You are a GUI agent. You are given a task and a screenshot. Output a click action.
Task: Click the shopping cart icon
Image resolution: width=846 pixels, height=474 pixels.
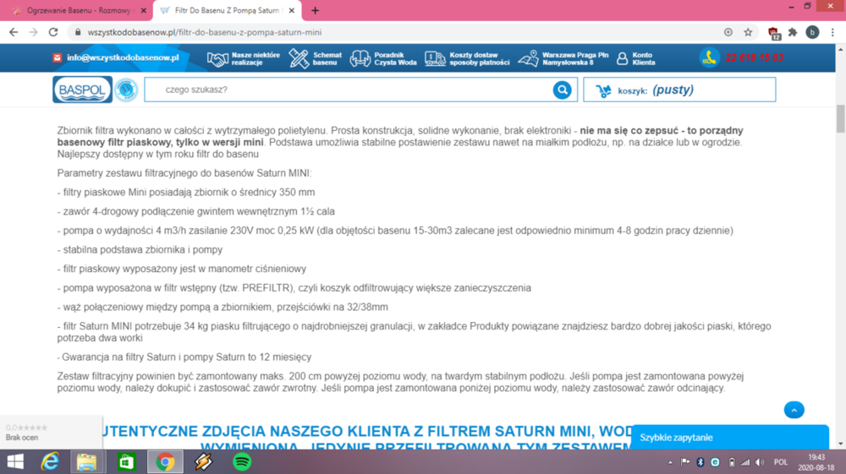[x=603, y=90]
